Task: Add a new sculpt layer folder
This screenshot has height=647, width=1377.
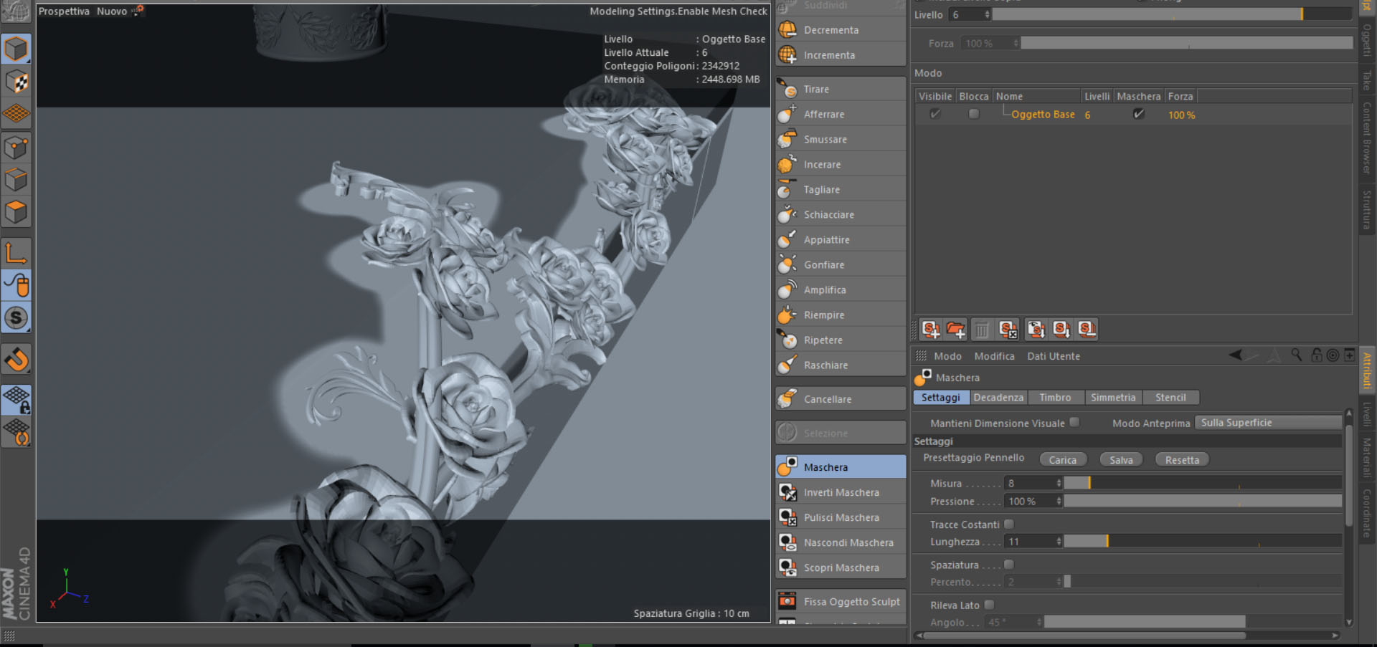Action: 956,330
